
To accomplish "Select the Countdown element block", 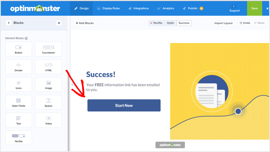I will tap(49, 49).
